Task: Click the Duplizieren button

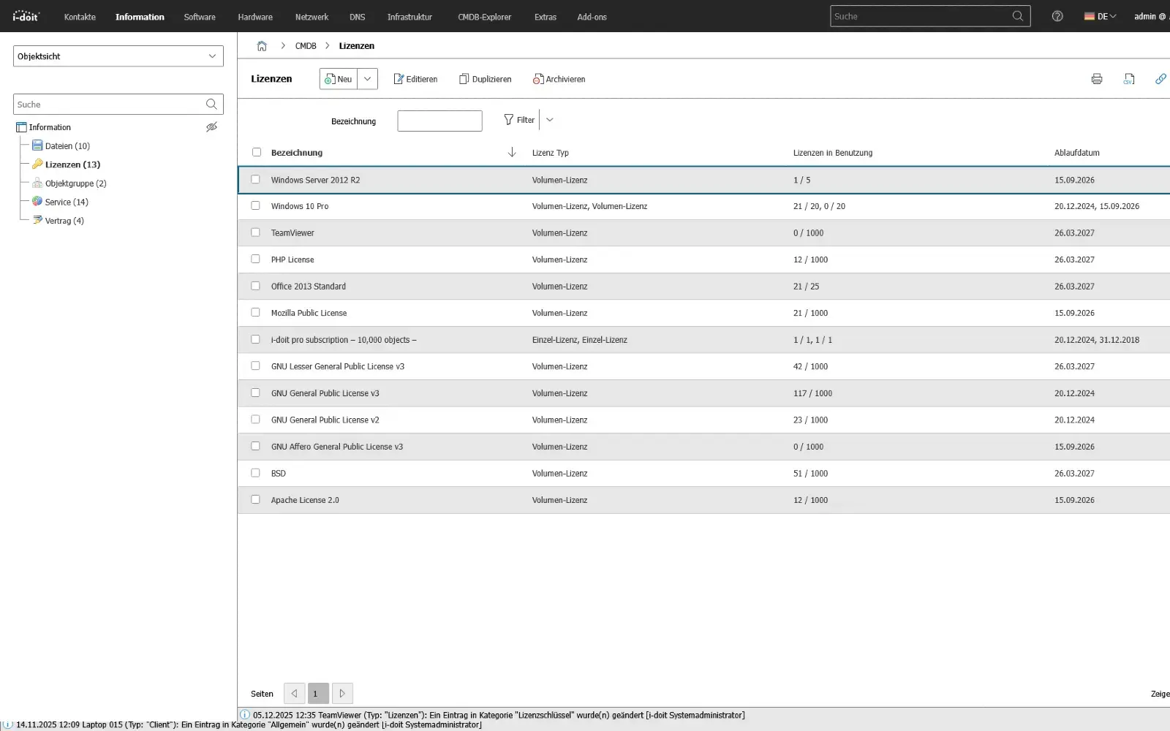Action: pyautogui.click(x=486, y=79)
